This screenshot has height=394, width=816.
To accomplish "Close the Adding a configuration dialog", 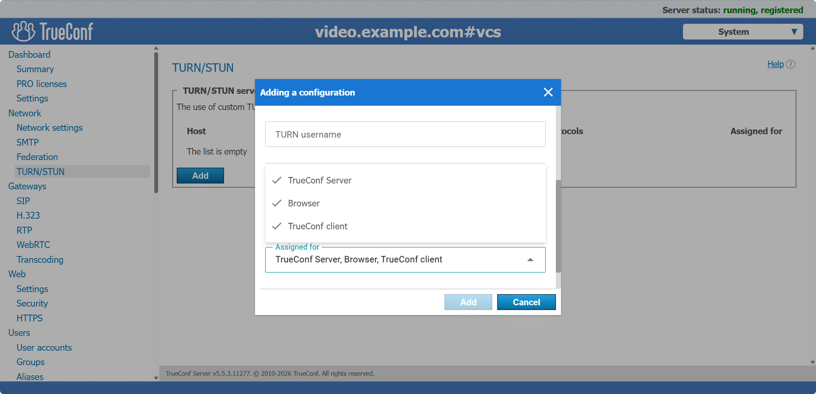I will click(548, 92).
